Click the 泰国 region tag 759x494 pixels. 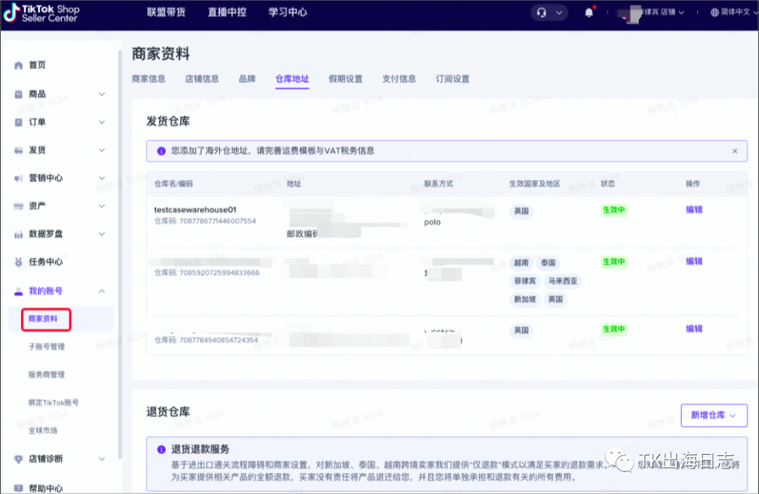548,264
